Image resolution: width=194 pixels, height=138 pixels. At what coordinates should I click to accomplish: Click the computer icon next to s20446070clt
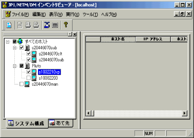click(34, 54)
